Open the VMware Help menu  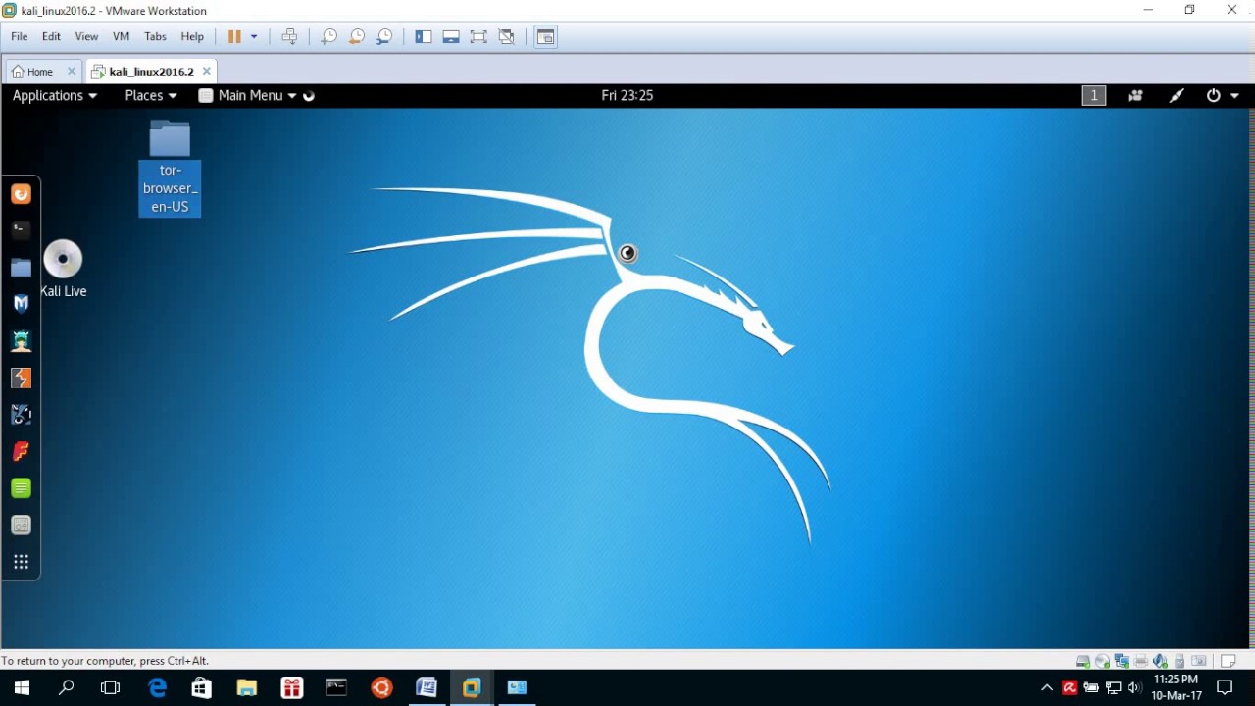192,36
